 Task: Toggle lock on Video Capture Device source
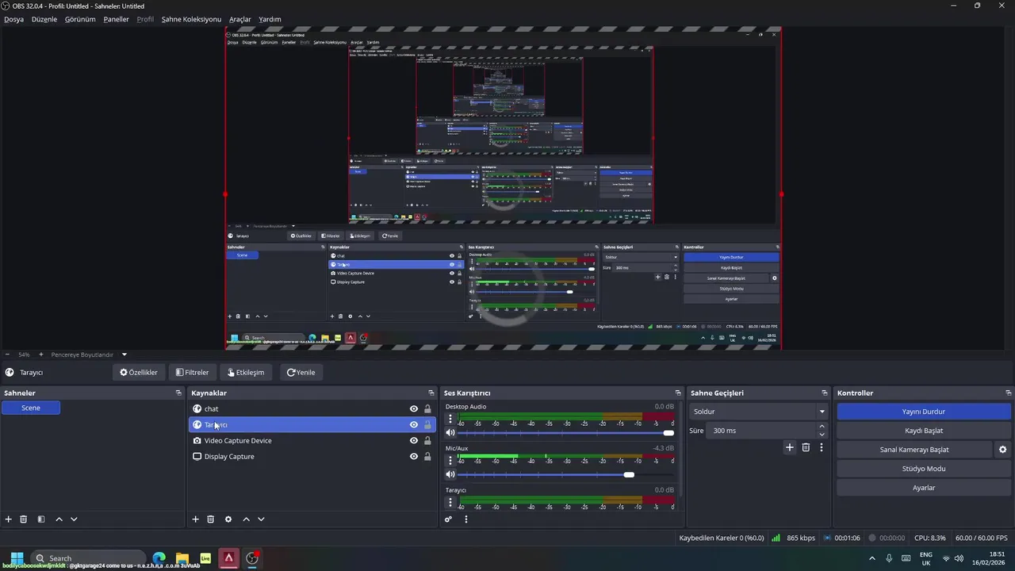click(427, 441)
